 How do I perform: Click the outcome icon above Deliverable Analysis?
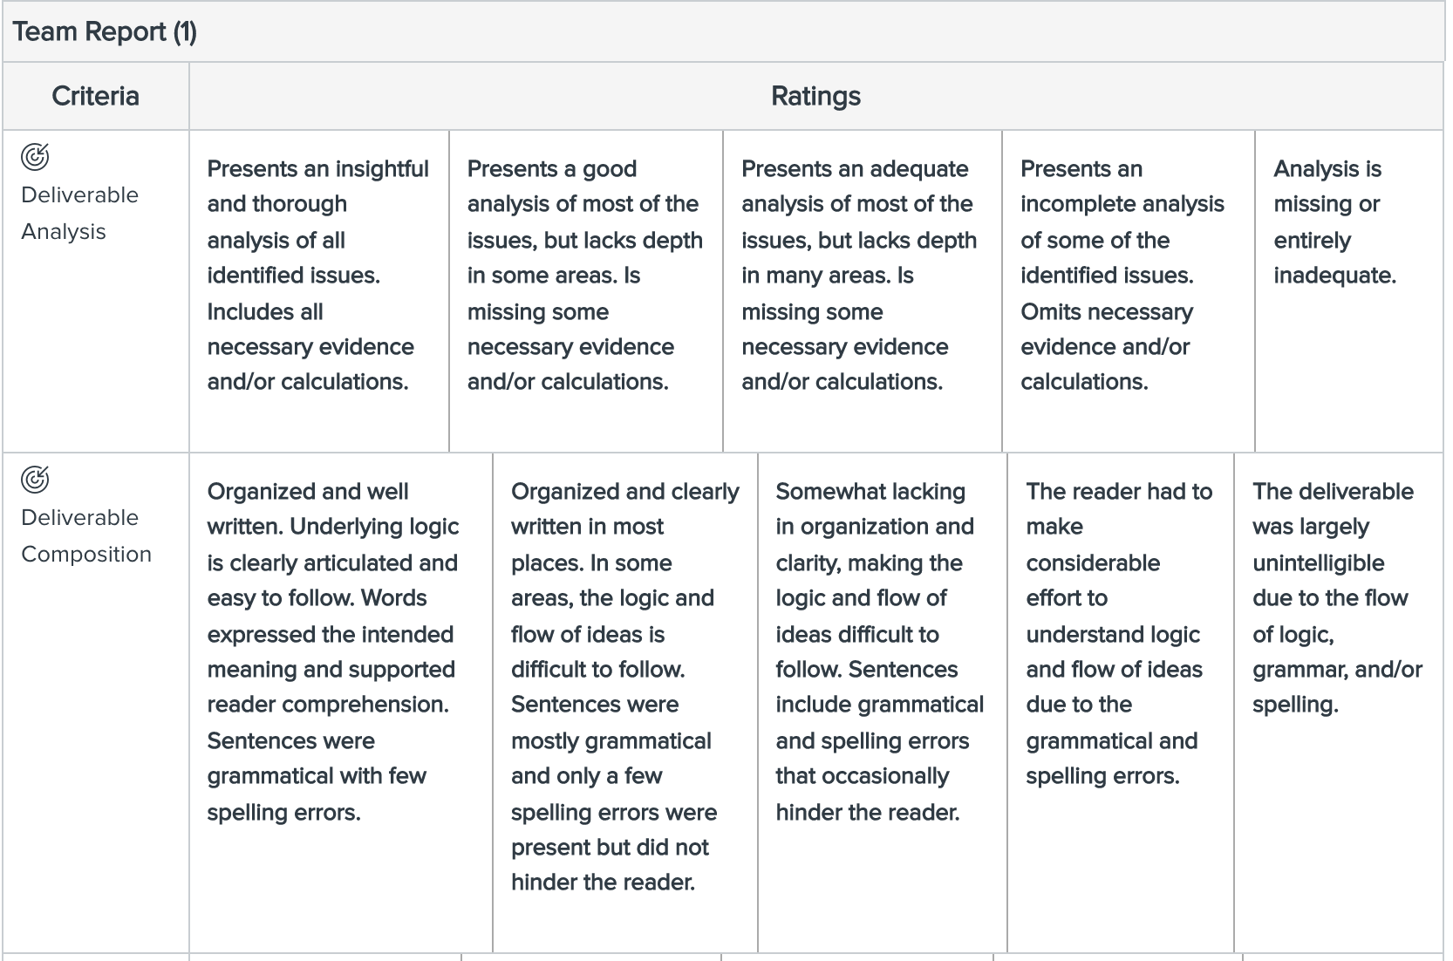[35, 157]
